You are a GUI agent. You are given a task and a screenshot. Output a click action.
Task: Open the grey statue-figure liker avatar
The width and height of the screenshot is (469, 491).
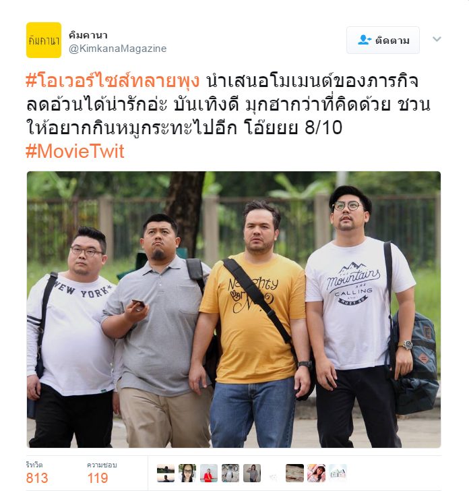point(230,473)
